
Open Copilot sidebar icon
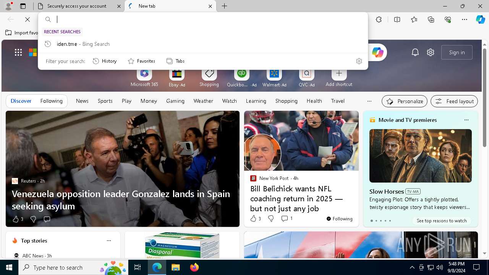(480, 19)
